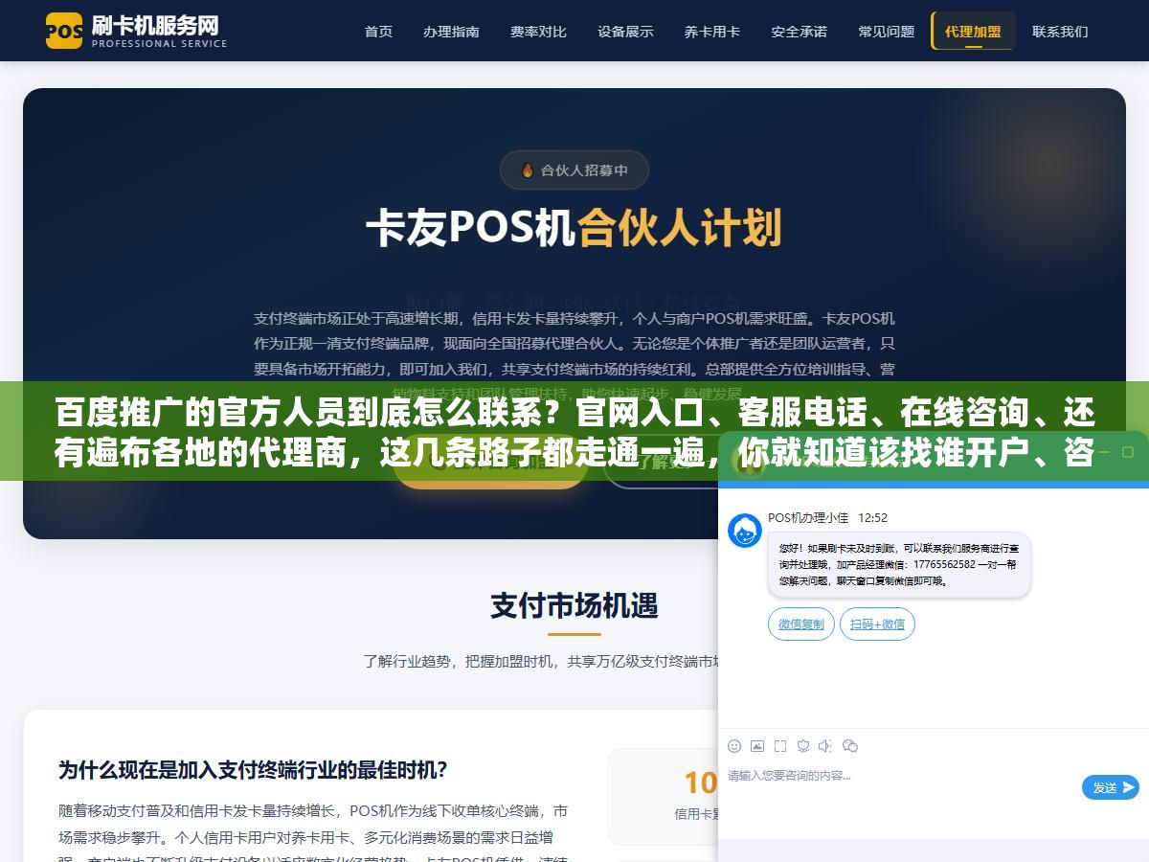Click the POS机办理小佳 agent avatar
Screen dimensions: 1149x862
[x=745, y=531]
